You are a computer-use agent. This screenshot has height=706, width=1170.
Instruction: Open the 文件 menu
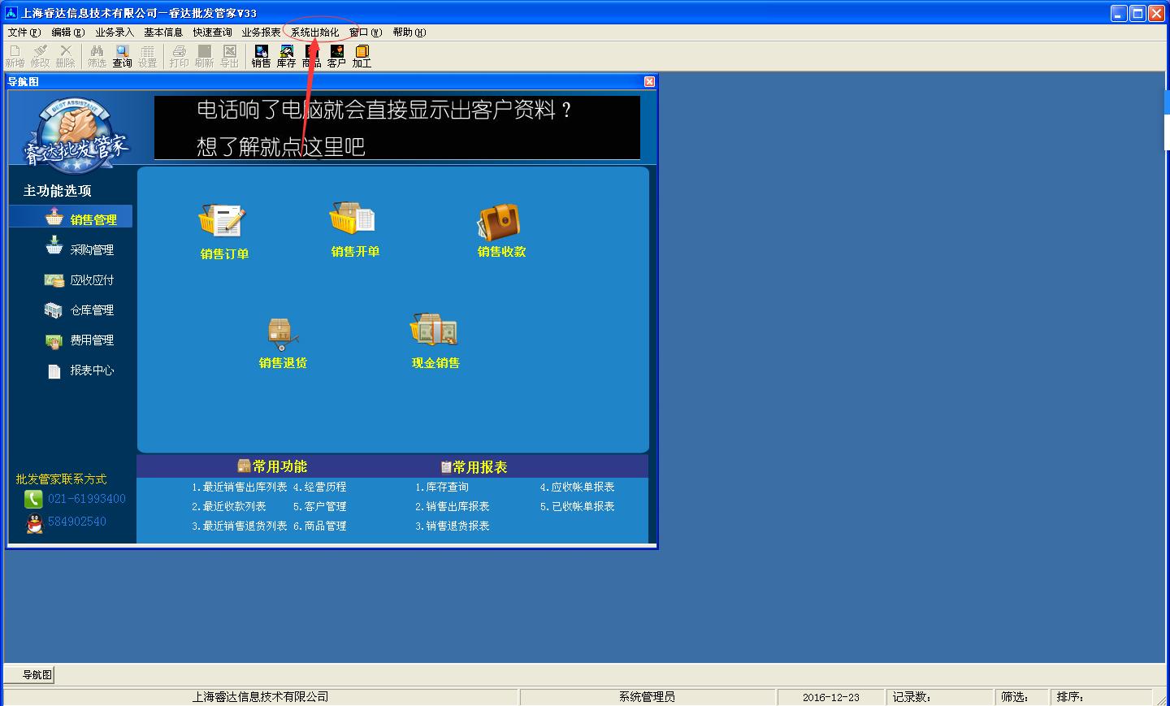pos(24,32)
